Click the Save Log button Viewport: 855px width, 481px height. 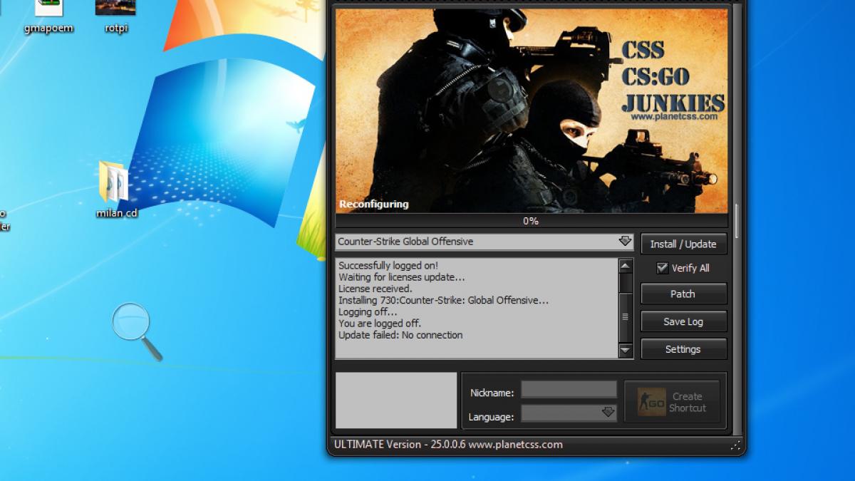click(683, 321)
